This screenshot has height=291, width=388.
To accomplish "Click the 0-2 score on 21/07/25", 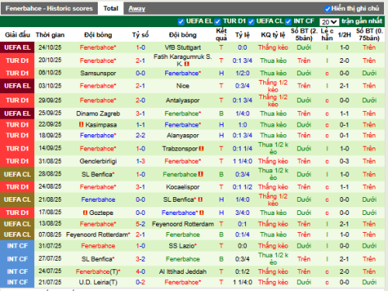I will click(140, 282).
